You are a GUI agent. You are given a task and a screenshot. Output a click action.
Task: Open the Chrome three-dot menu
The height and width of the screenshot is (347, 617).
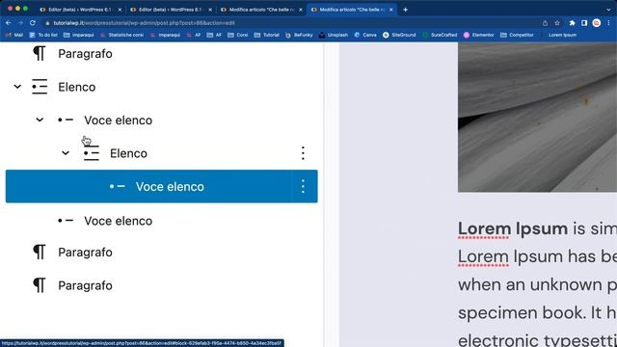(608, 23)
